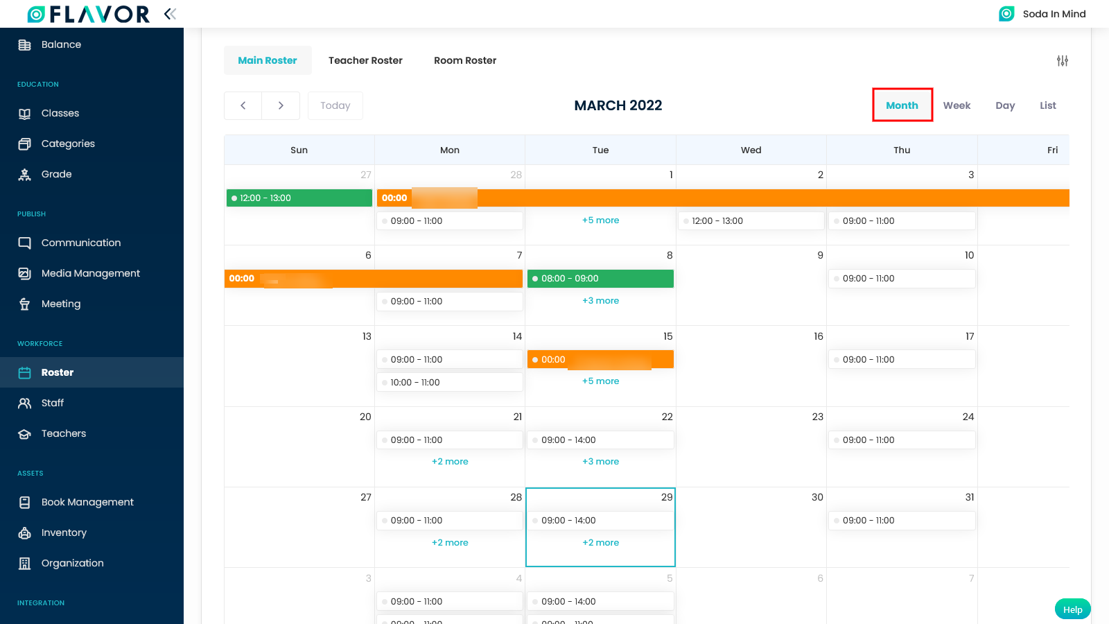The height and width of the screenshot is (624, 1109).
Task: Select the Grade icon in sidebar
Action: (x=25, y=175)
